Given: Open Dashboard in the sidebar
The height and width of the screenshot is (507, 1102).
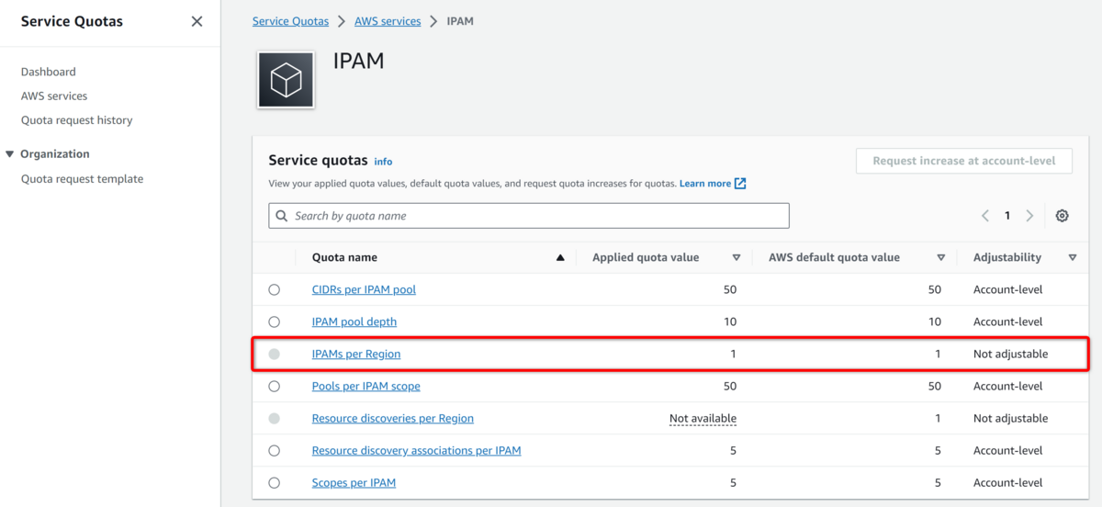Looking at the screenshot, I should pos(49,72).
